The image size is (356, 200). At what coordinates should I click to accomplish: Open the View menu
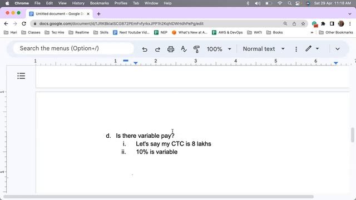tap(62, 3)
